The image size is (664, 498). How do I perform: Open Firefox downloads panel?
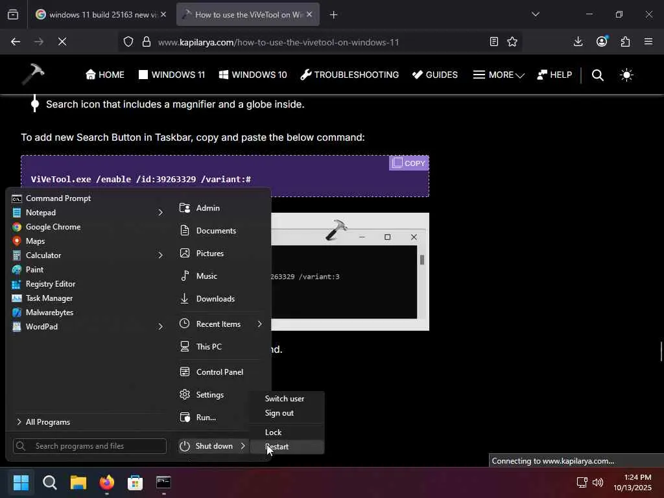(578, 41)
